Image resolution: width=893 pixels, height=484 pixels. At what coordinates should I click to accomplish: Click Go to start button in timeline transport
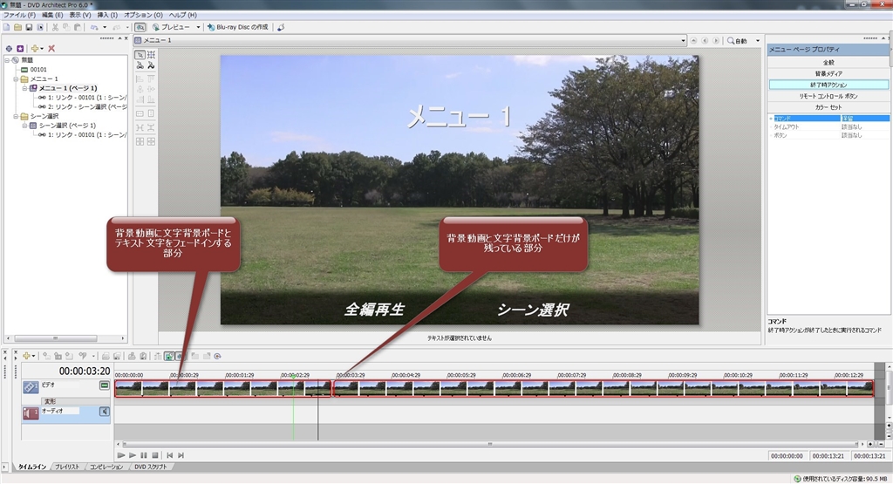169,455
